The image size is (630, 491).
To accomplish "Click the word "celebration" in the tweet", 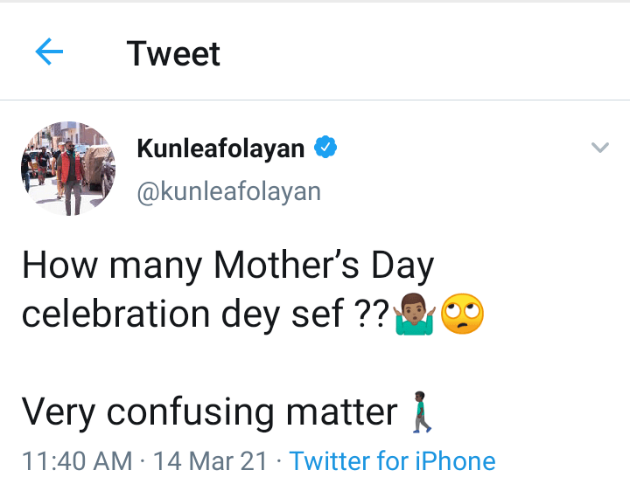I will [115, 313].
